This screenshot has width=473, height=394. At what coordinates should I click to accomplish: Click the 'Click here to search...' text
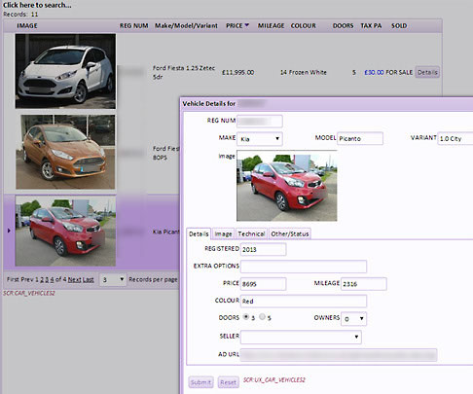(x=37, y=5)
